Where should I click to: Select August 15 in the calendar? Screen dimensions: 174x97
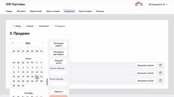coord(14,77)
